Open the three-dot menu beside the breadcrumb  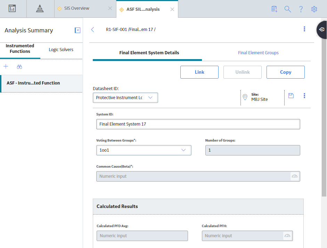(x=304, y=29)
